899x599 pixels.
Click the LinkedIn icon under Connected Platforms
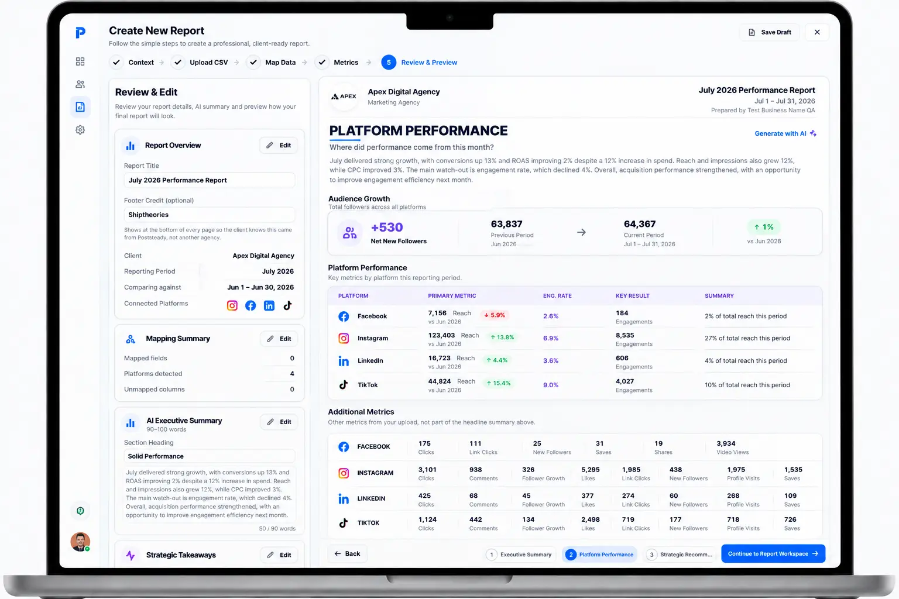[x=269, y=305]
